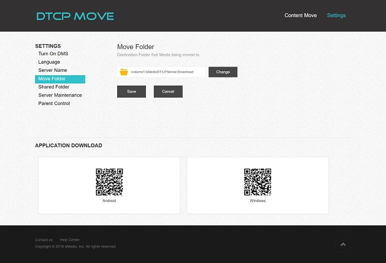Viewport: 386px width, 263px height.
Task: Open the Settings tab in header
Action: [x=336, y=16]
